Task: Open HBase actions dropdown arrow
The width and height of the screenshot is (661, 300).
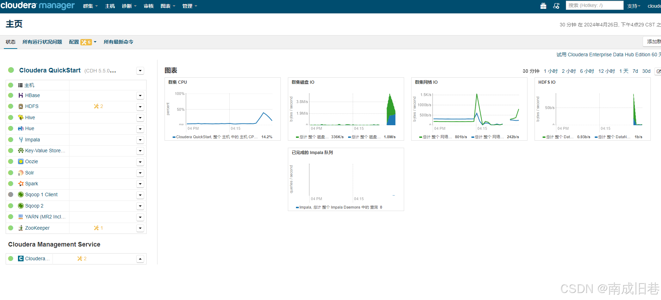Action: tap(140, 96)
